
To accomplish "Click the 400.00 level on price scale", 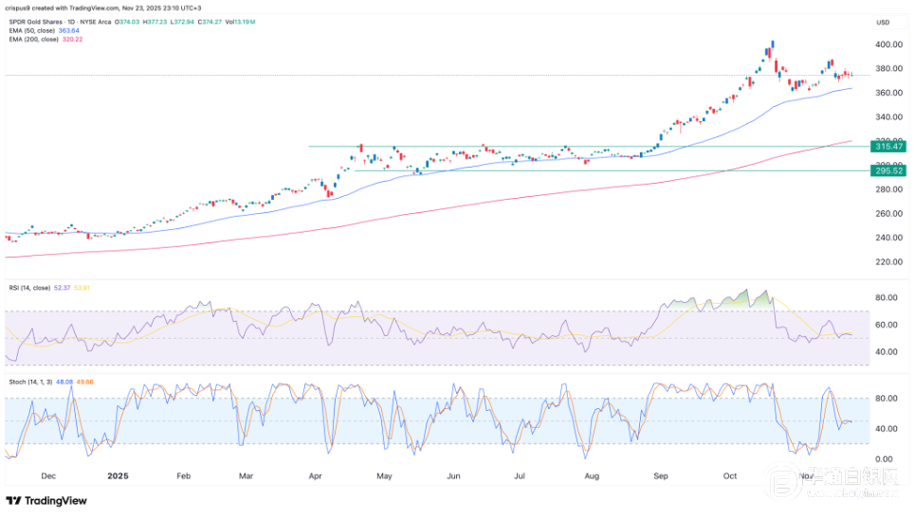I will coord(887,45).
